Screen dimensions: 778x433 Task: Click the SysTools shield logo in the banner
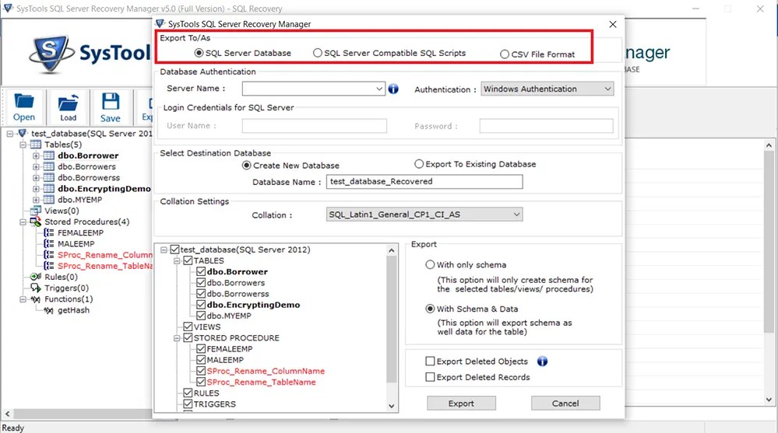[51, 54]
